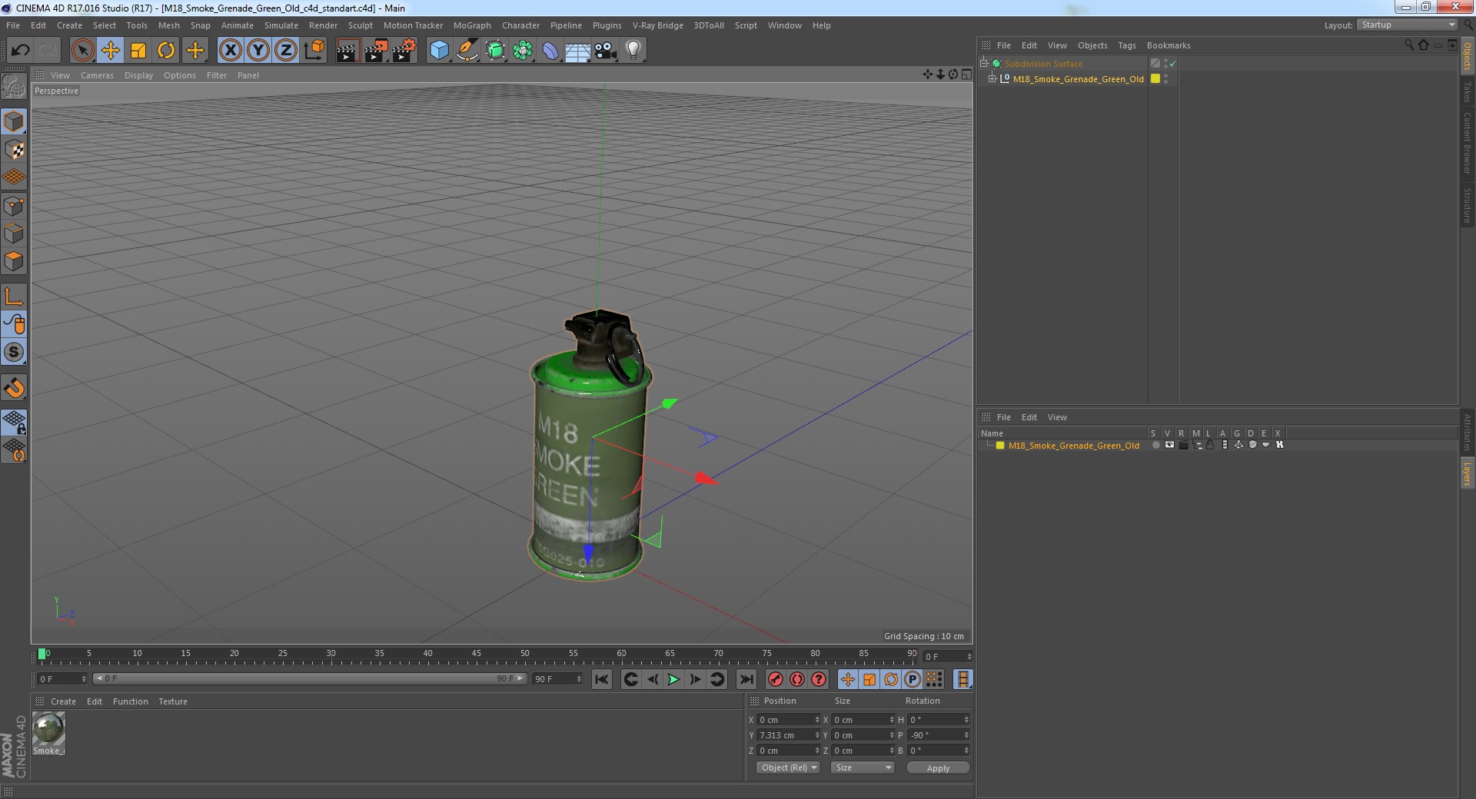Open the Simulate menu
Image resolution: width=1476 pixels, height=799 pixels.
[281, 25]
